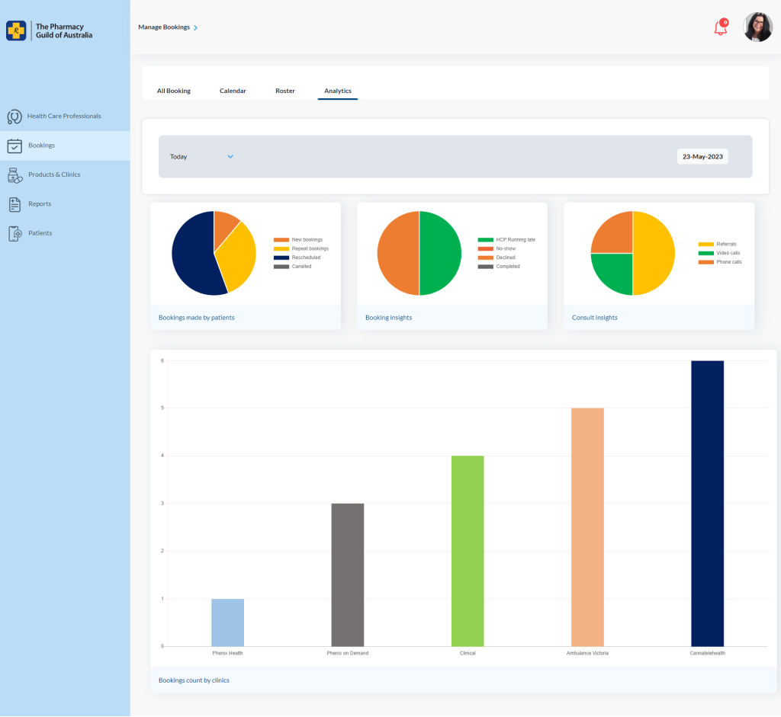The height and width of the screenshot is (717, 781).
Task: Toggle HCP Running late legend entry
Action: click(x=515, y=240)
